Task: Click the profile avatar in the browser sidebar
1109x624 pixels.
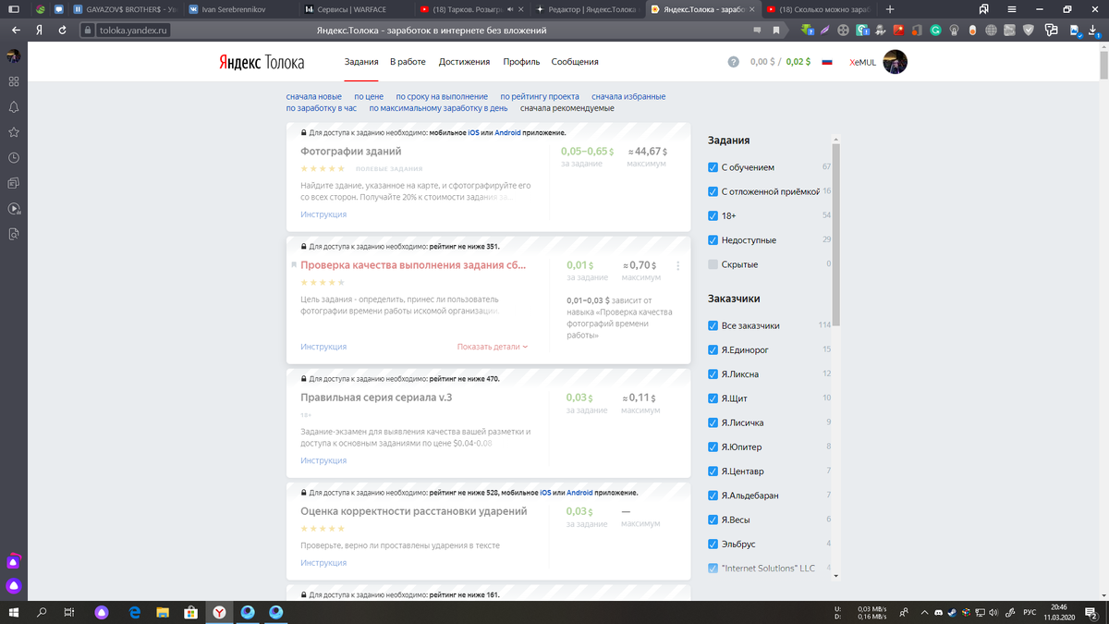Action: point(14,55)
